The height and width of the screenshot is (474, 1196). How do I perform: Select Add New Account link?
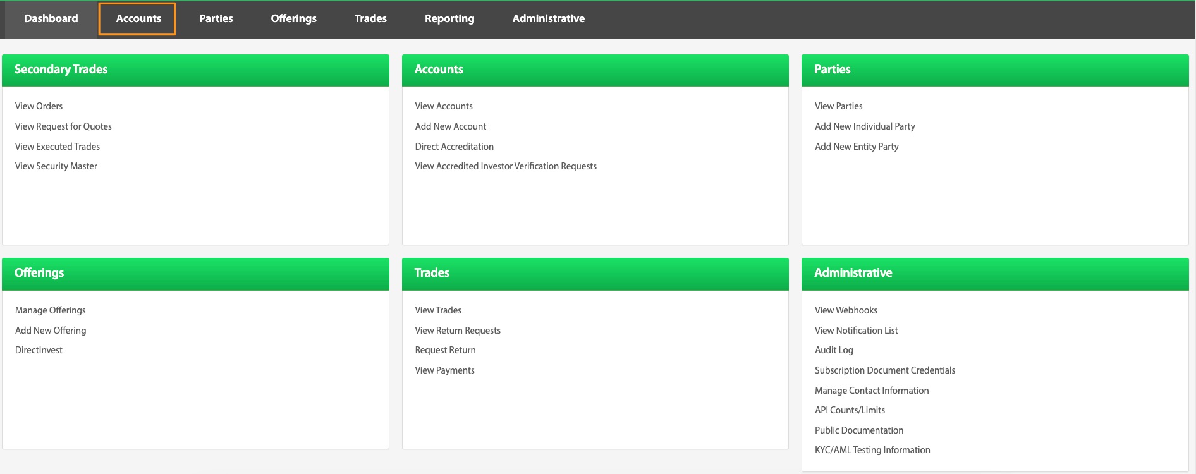tap(451, 126)
